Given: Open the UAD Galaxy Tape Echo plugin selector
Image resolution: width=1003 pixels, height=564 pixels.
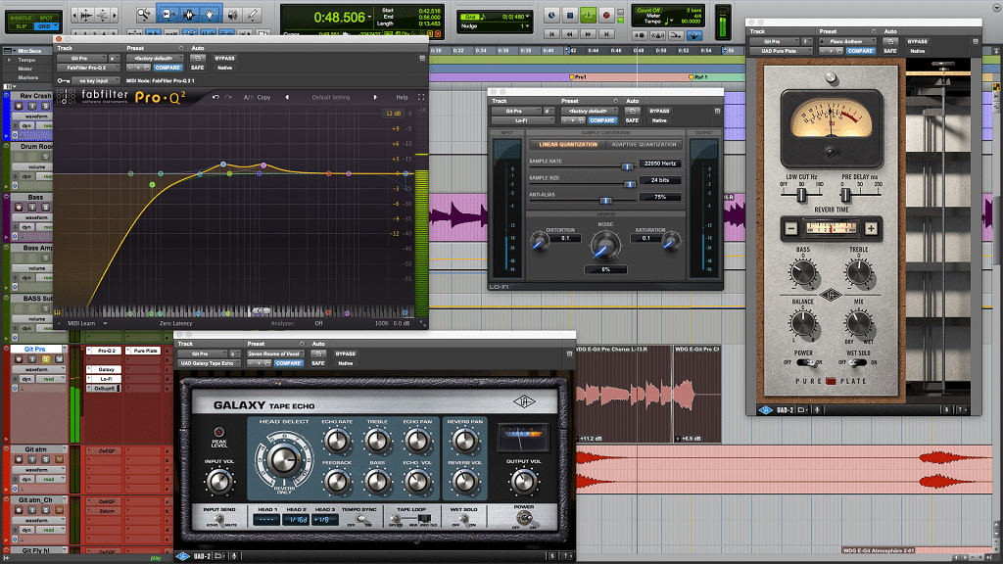Looking at the screenshot, I should (x=208, y=363).
